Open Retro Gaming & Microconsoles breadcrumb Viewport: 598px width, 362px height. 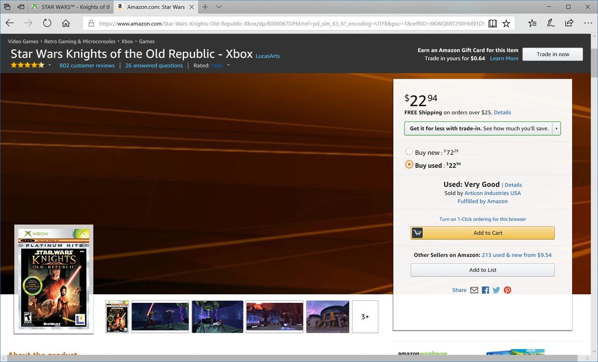tap(80, 41)
